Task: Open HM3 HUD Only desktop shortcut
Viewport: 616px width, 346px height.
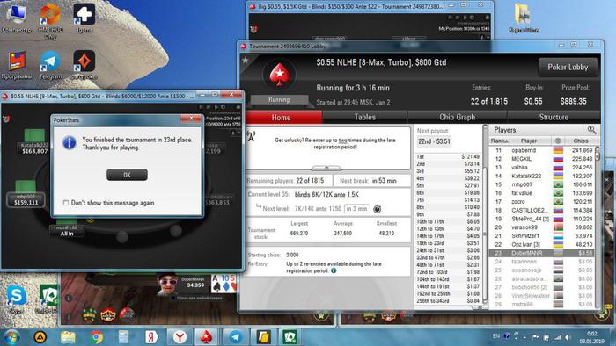Action: 50,21
